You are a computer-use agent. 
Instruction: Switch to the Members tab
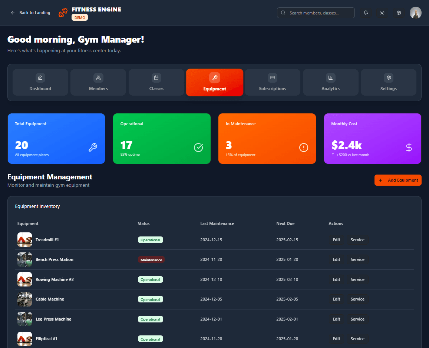[98, 82]
